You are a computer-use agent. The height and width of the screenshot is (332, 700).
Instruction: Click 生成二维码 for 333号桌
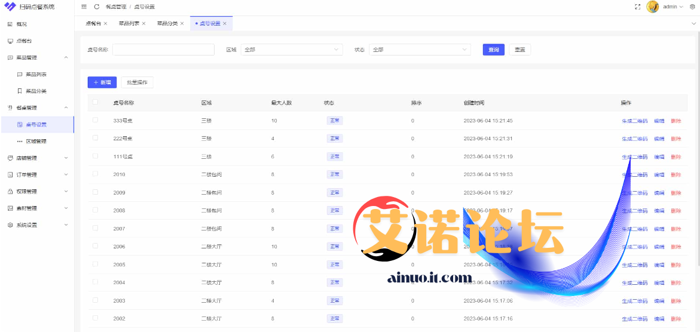point(635,121)
